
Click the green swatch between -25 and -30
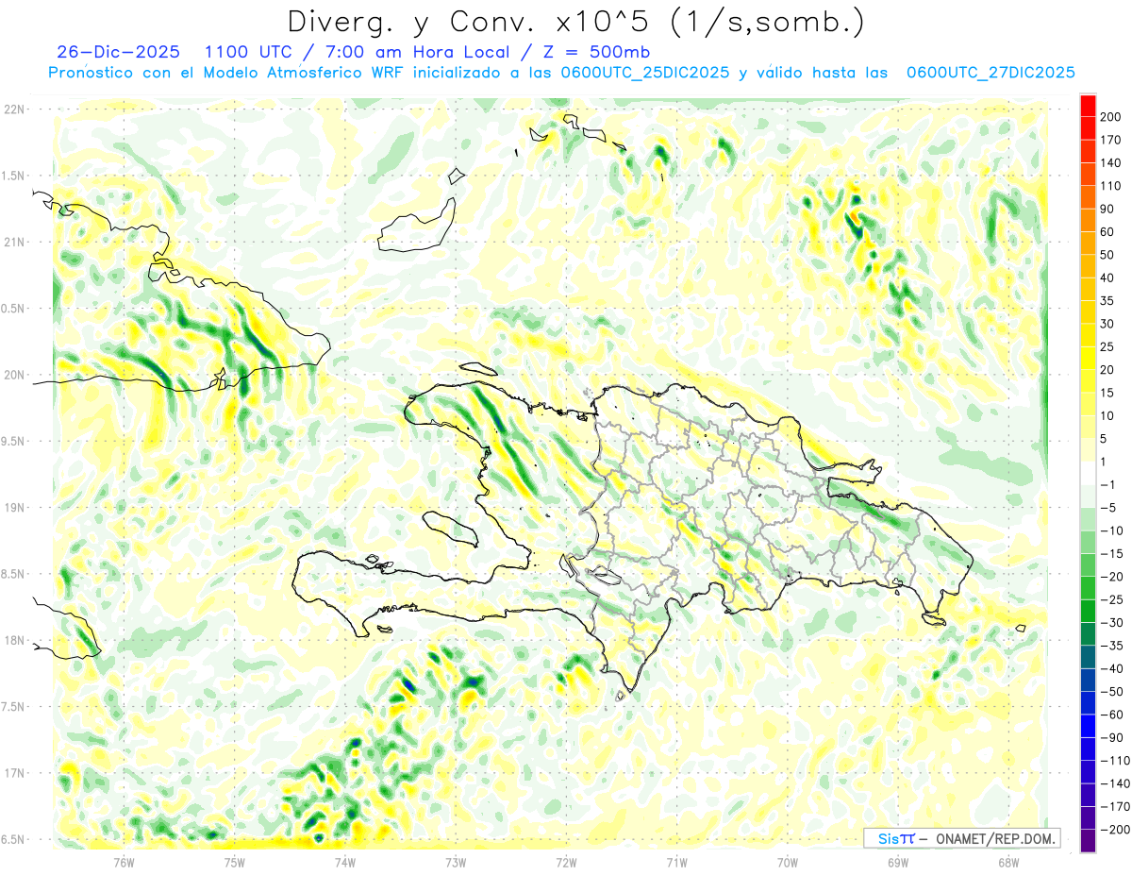pos(1088,611)
